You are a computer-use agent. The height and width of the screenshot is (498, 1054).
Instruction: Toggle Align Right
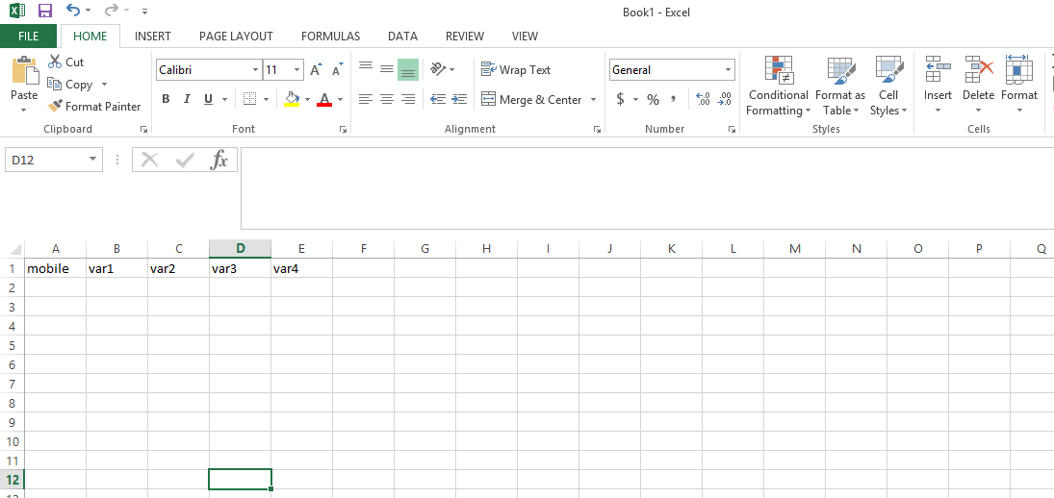[x=408, y=99]
